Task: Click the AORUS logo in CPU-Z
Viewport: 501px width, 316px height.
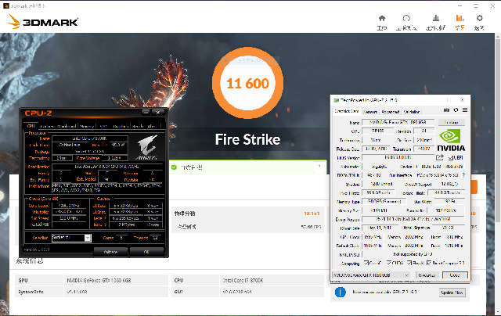Action: click(x=147, y=148)
